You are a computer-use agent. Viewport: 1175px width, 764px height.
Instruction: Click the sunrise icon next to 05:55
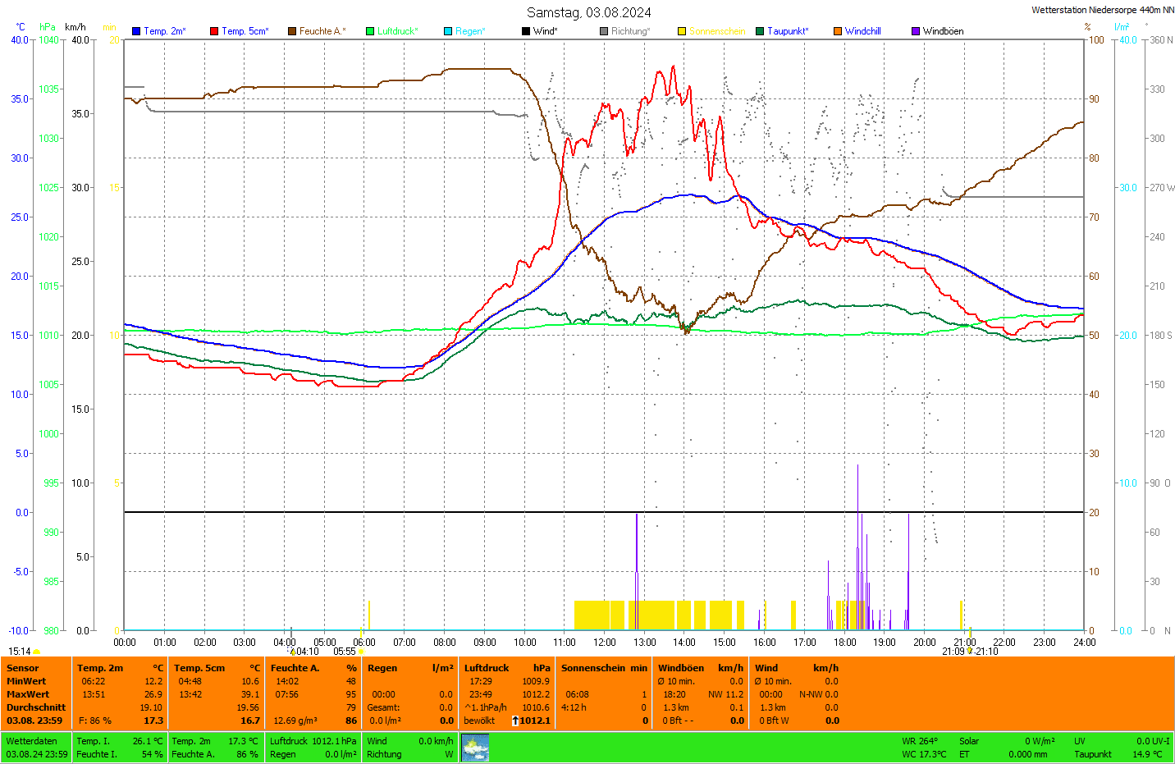point(361,652)
